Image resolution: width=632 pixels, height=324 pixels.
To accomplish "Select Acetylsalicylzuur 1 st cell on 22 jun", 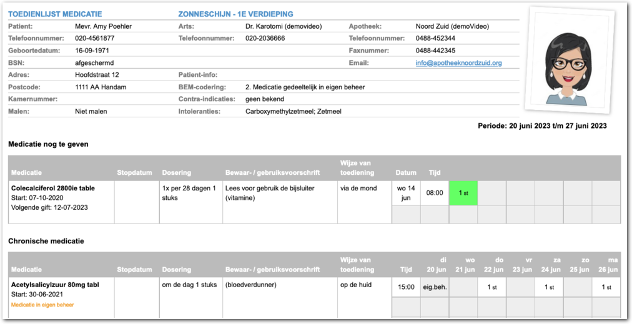I will click(x=491, y=287).
